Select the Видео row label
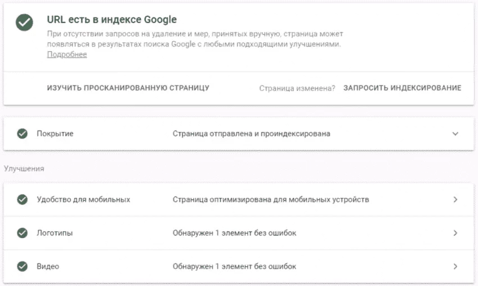 [x=48, y=266]
